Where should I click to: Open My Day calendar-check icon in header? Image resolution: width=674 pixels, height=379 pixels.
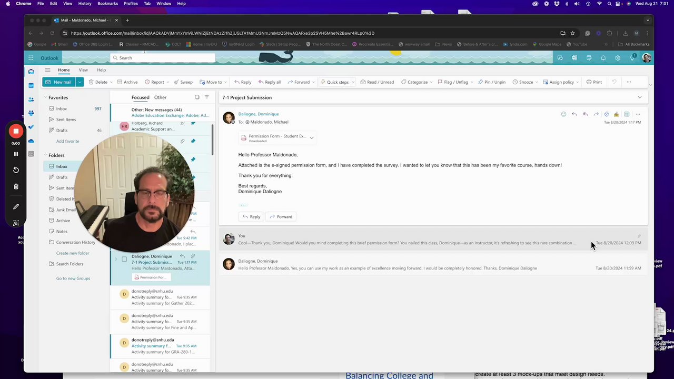pyautogui.click(x=589, y=58)
